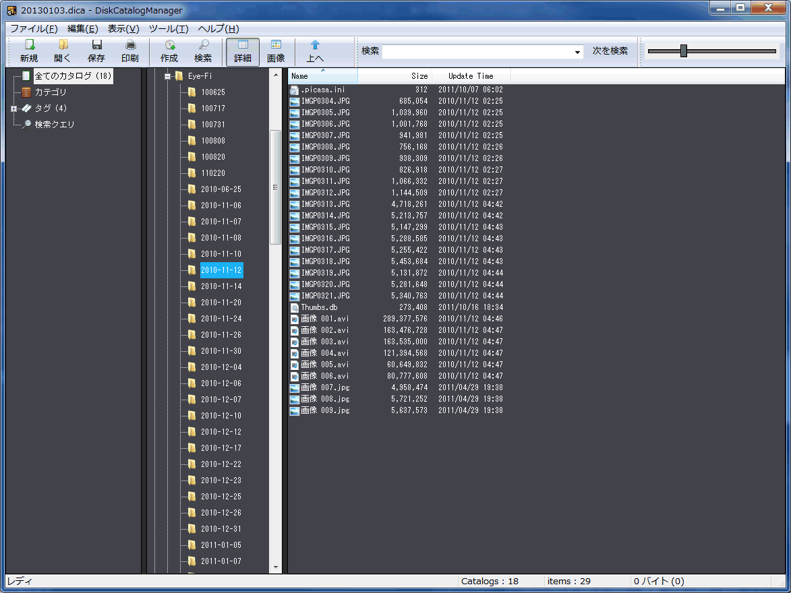The width and height of the screenshot is (791, 593).
Task: Open the search box dropdown arrow
Action: [x=577, y=52]
